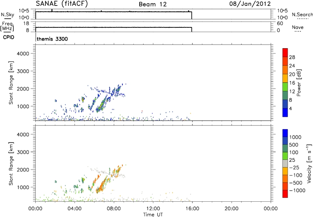Click the 'Freq. [MHz]' axis label

click(x=7, y=27)
